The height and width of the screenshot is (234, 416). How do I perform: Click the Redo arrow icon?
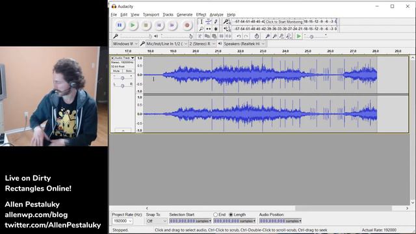[x=246, y=36]
